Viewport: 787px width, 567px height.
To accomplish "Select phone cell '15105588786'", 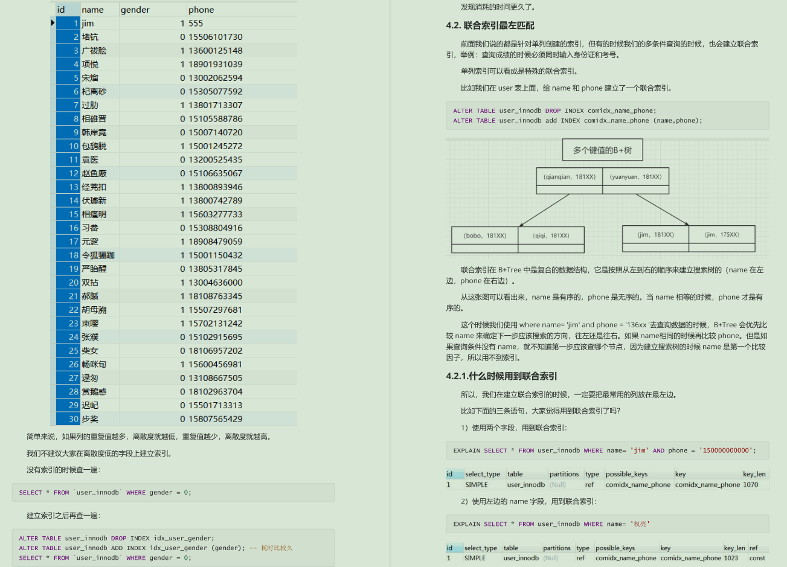I will click(x=216, y=119).
